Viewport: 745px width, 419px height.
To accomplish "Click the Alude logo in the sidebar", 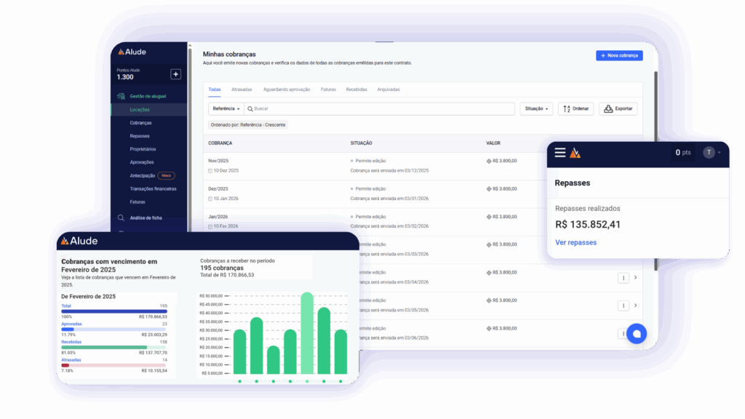I will [132, 53].
